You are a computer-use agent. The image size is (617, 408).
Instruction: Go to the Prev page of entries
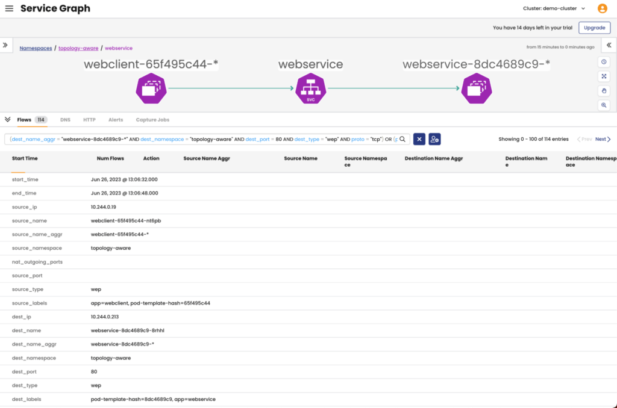(x=584, y=139)
